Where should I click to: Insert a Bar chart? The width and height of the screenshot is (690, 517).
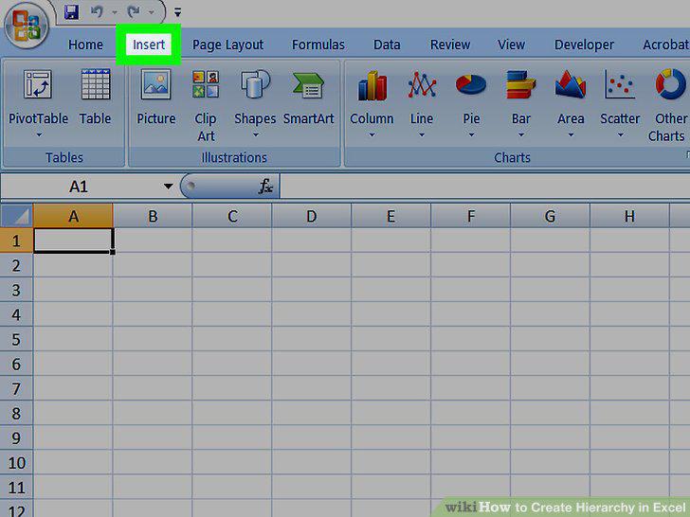pyautogui.click(x=520, y=97)
